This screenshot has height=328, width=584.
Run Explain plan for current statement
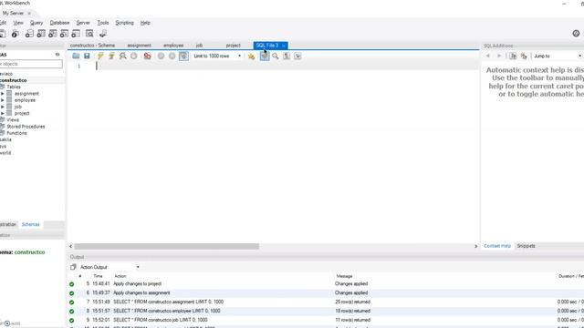pyautogui.click(x=122, y=56)
